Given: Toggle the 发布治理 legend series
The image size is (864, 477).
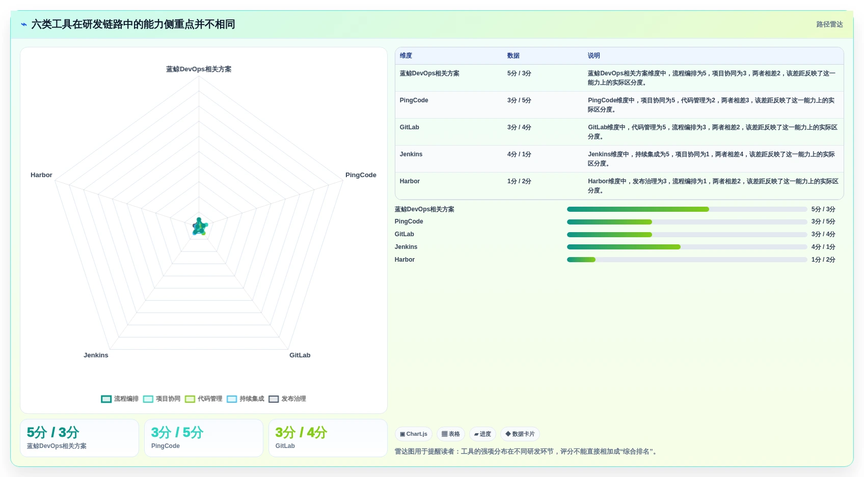Looking at the screenshot, I should point(287,399).
